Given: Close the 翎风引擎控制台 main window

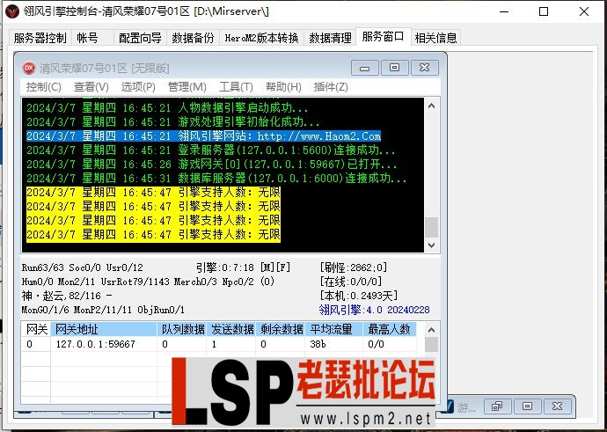Looking at the screenshot, I should point(584,11).
